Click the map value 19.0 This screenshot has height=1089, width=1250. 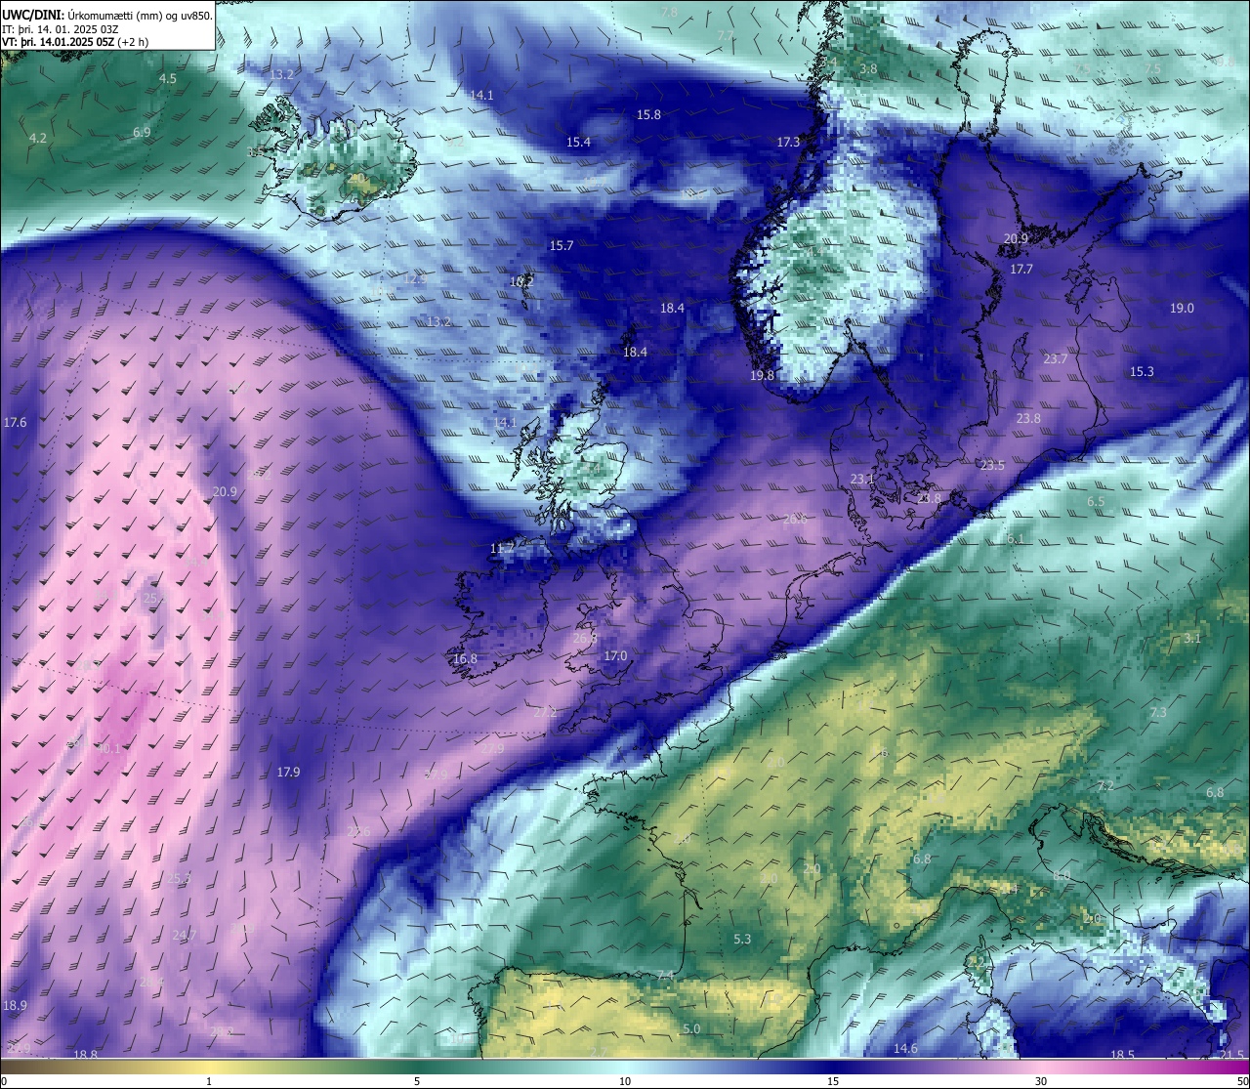pos(1182,308)
